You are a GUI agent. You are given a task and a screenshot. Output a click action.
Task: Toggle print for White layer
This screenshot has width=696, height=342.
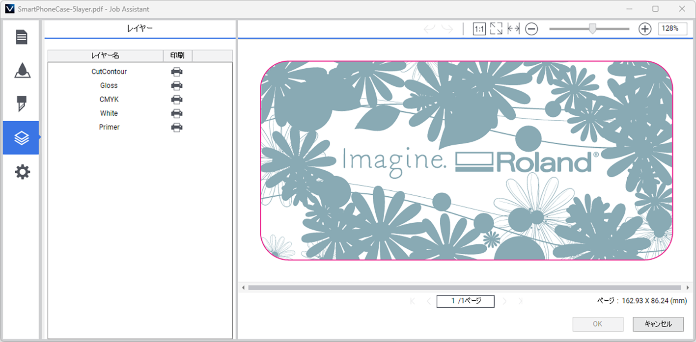point(177,113)
